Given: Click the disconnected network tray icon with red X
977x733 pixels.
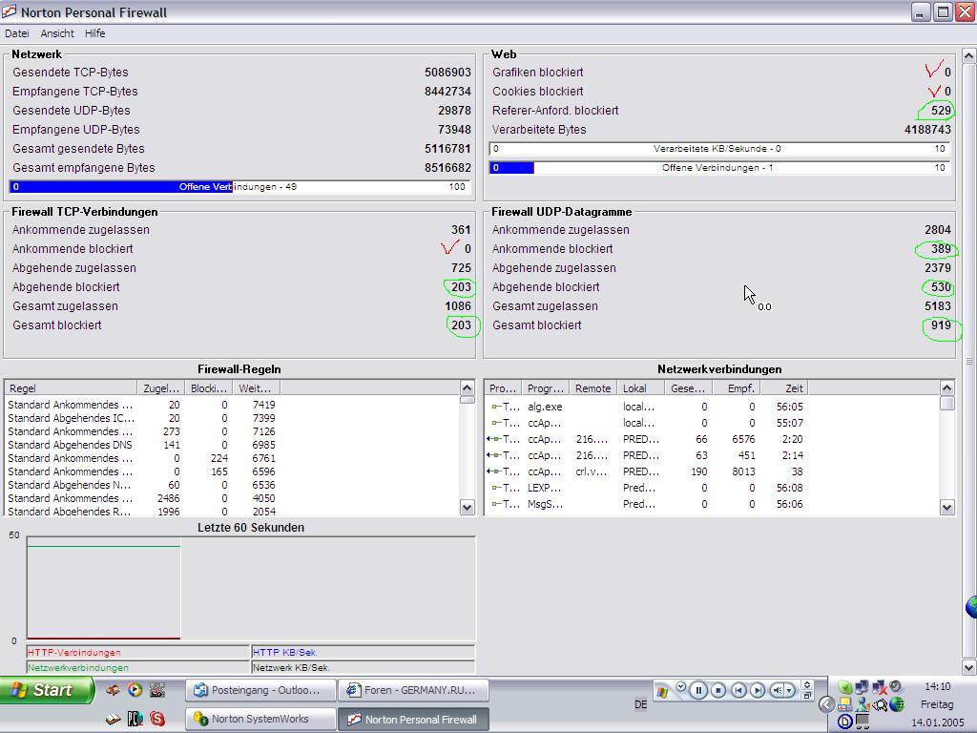Looking at the screenshot, I should tap(879, 687).
